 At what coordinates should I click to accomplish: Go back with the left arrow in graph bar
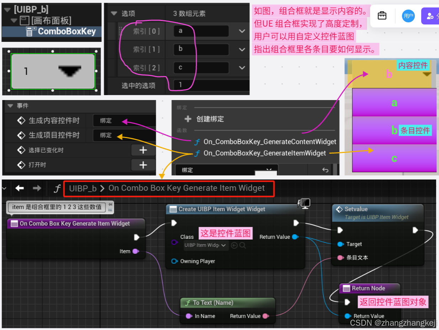20,188
